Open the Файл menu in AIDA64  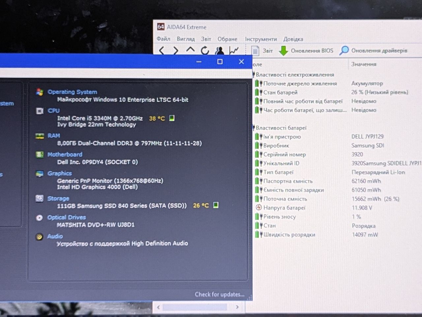pos(164,39)
